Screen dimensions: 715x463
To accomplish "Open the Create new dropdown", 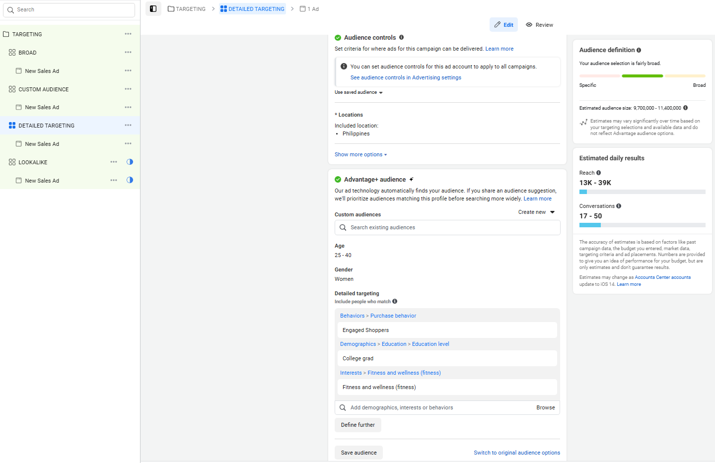I will click(536, 212).
